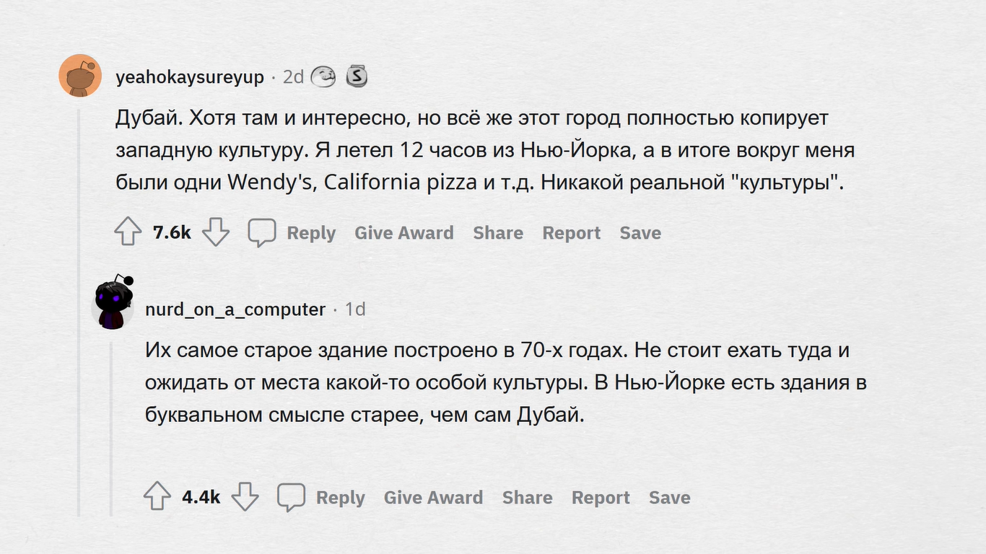Reply to the Dubai comment with 7.6k votes
Viewport: 986px width, 554px height.
click(x=311, y=233)
